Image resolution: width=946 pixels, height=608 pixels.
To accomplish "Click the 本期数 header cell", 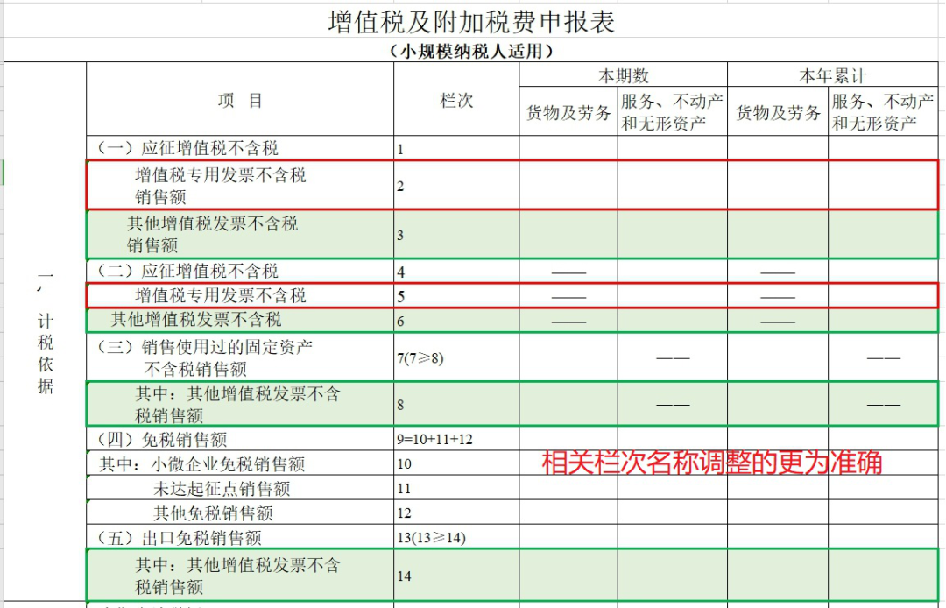I will [x=624, y=74].
